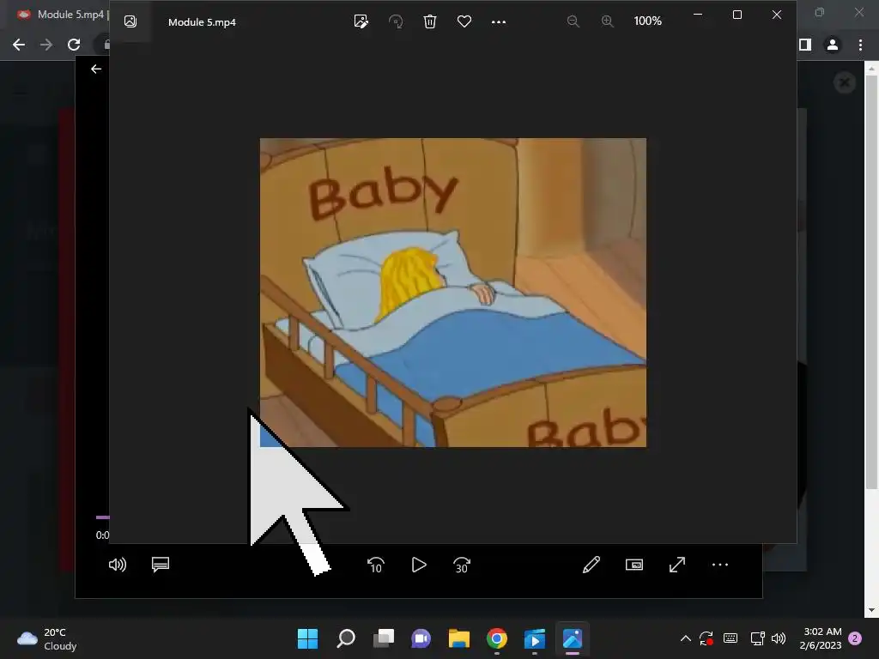This screenshot has height=659, width=879.
Task: Open the Windows Start menu
Action: click(308, 638)
